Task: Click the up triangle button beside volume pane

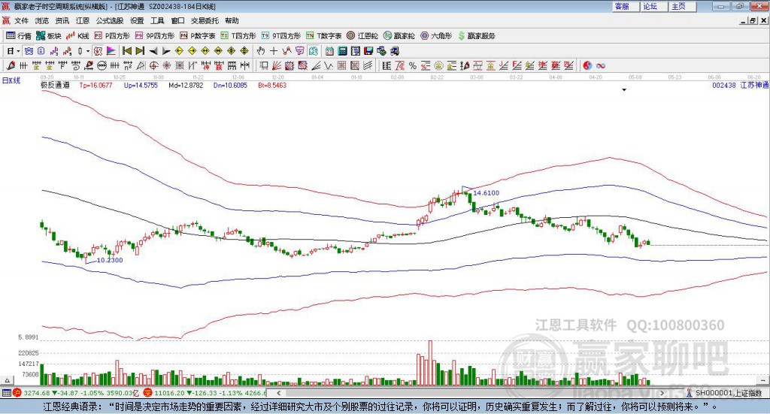Action: 7,380
